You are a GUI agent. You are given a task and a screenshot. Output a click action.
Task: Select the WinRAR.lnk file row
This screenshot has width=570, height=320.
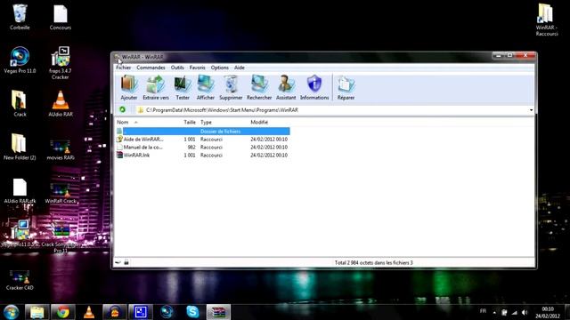tap(203, 156)
